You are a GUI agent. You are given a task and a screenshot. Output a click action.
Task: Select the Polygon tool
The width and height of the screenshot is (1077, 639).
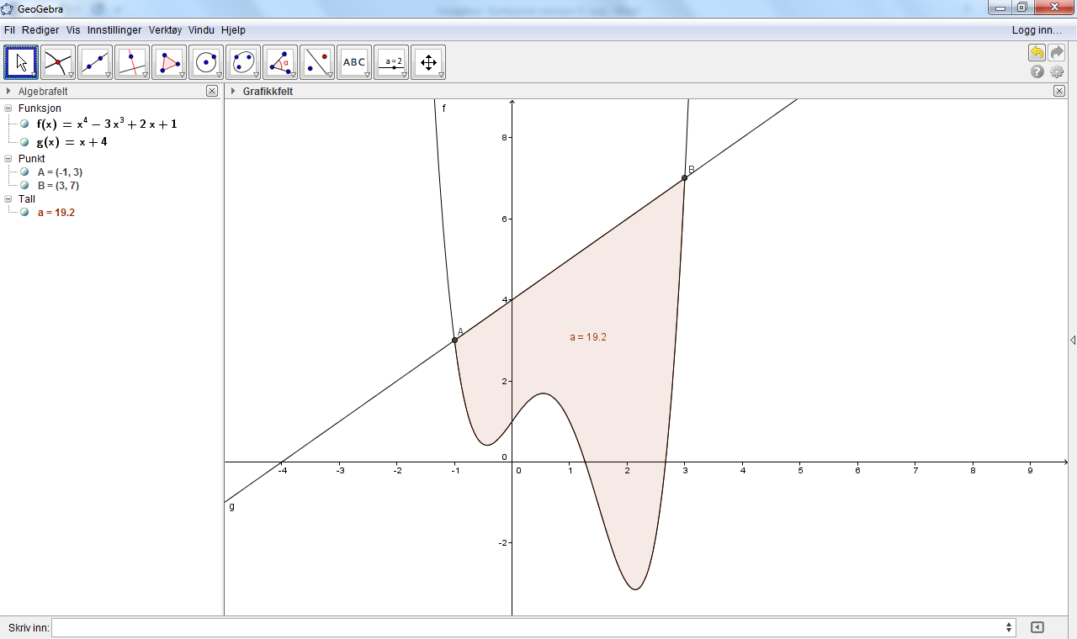[169, 62]
